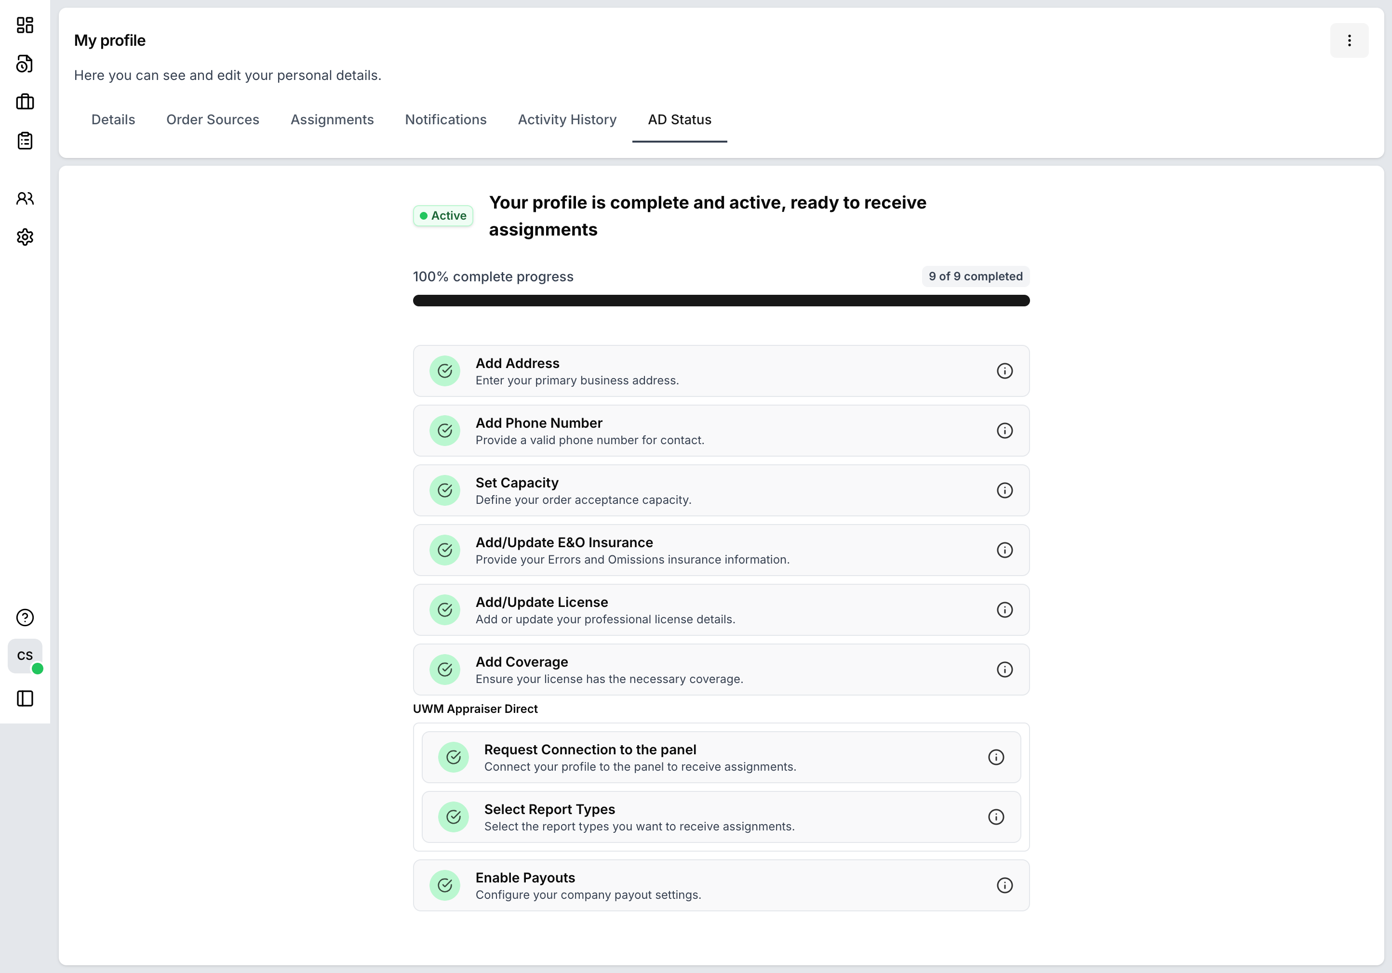Click the help question mark icon
This screenshot has width=1392, height=973.
(25, 618)
